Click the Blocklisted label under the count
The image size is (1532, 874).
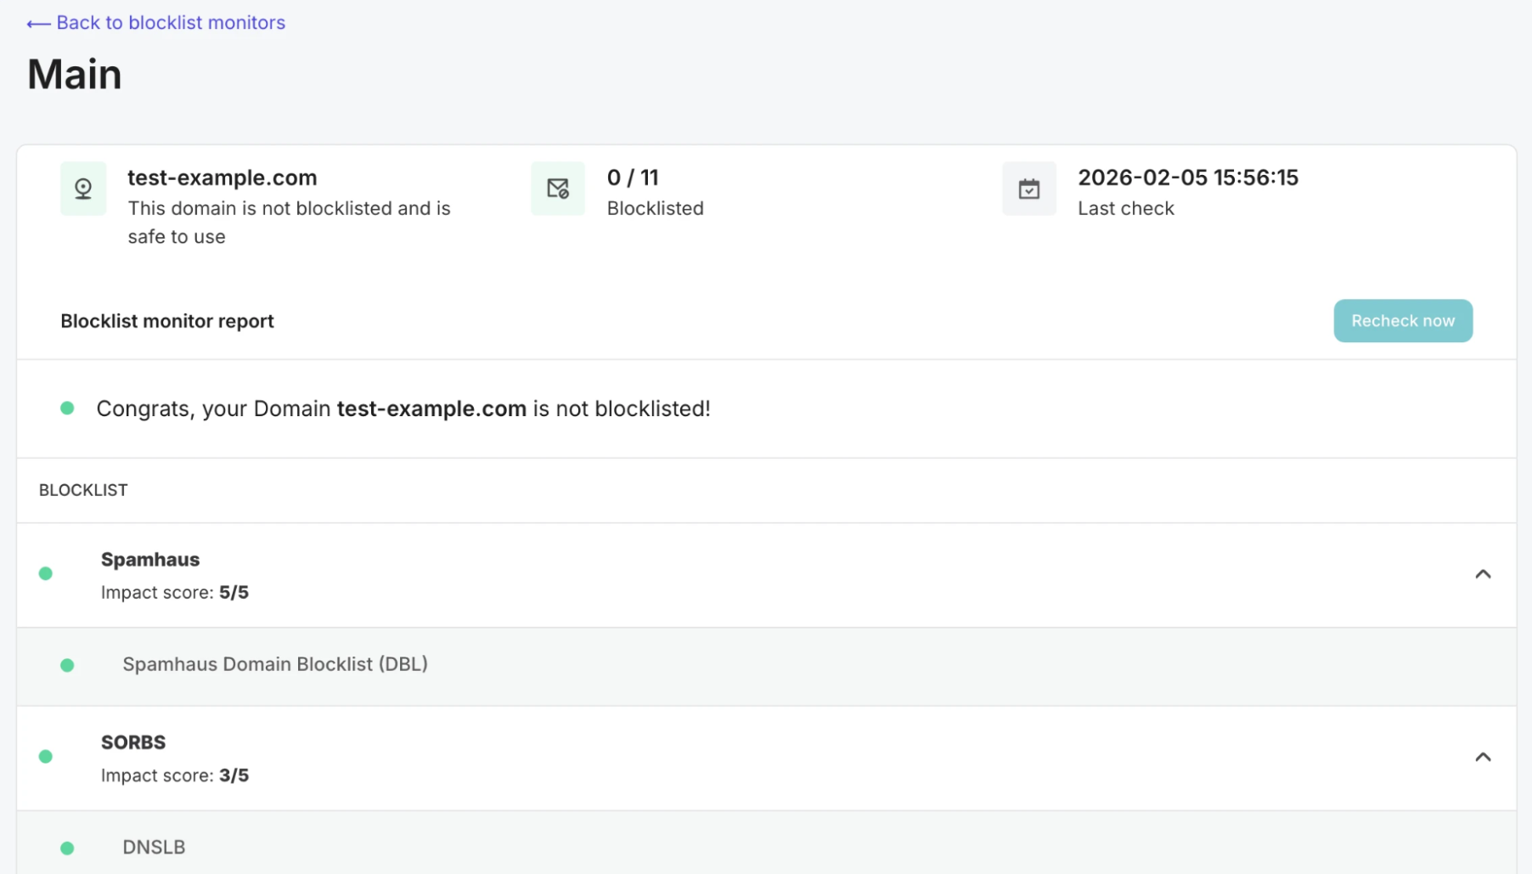(656, 209)
